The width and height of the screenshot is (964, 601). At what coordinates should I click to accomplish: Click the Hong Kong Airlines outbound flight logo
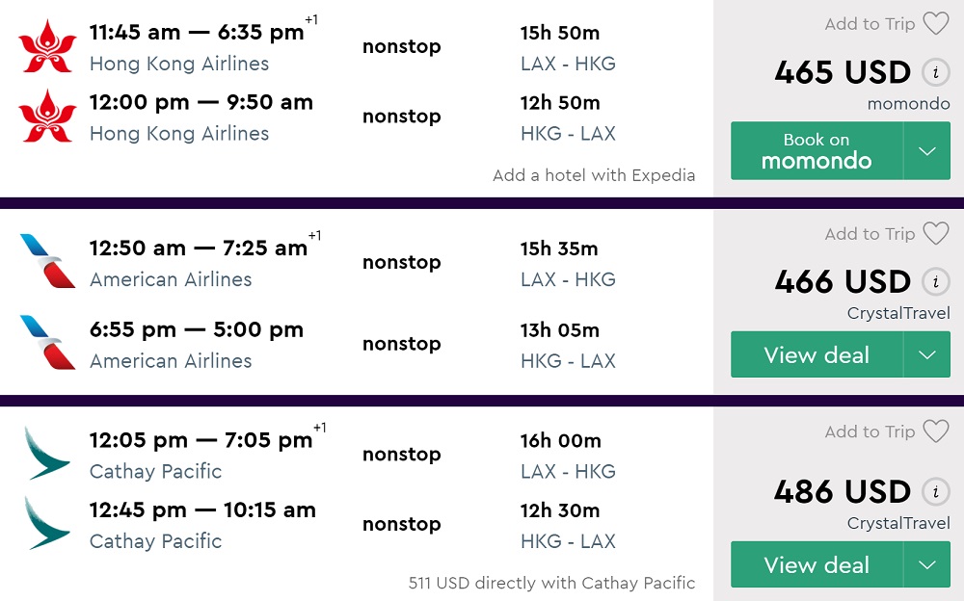pyautogui.click(x=47, y=46)
